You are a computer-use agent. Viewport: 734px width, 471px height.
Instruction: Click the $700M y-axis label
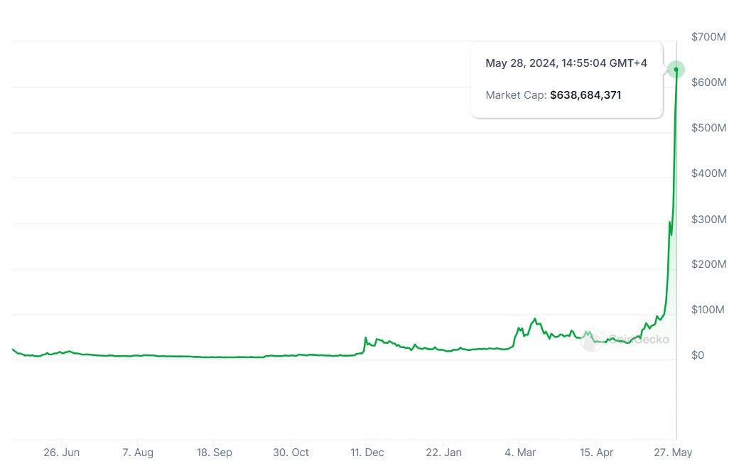[709, 36]
